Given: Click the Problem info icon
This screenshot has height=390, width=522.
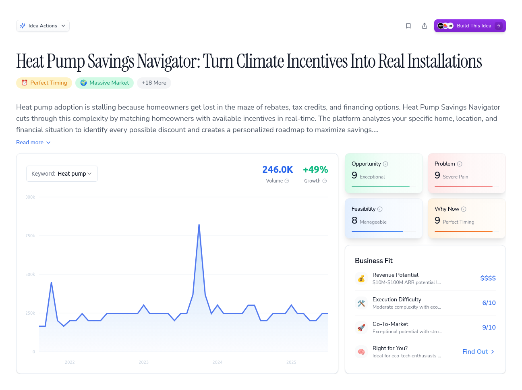Looking at the screenshot, I should coord(460,164).
